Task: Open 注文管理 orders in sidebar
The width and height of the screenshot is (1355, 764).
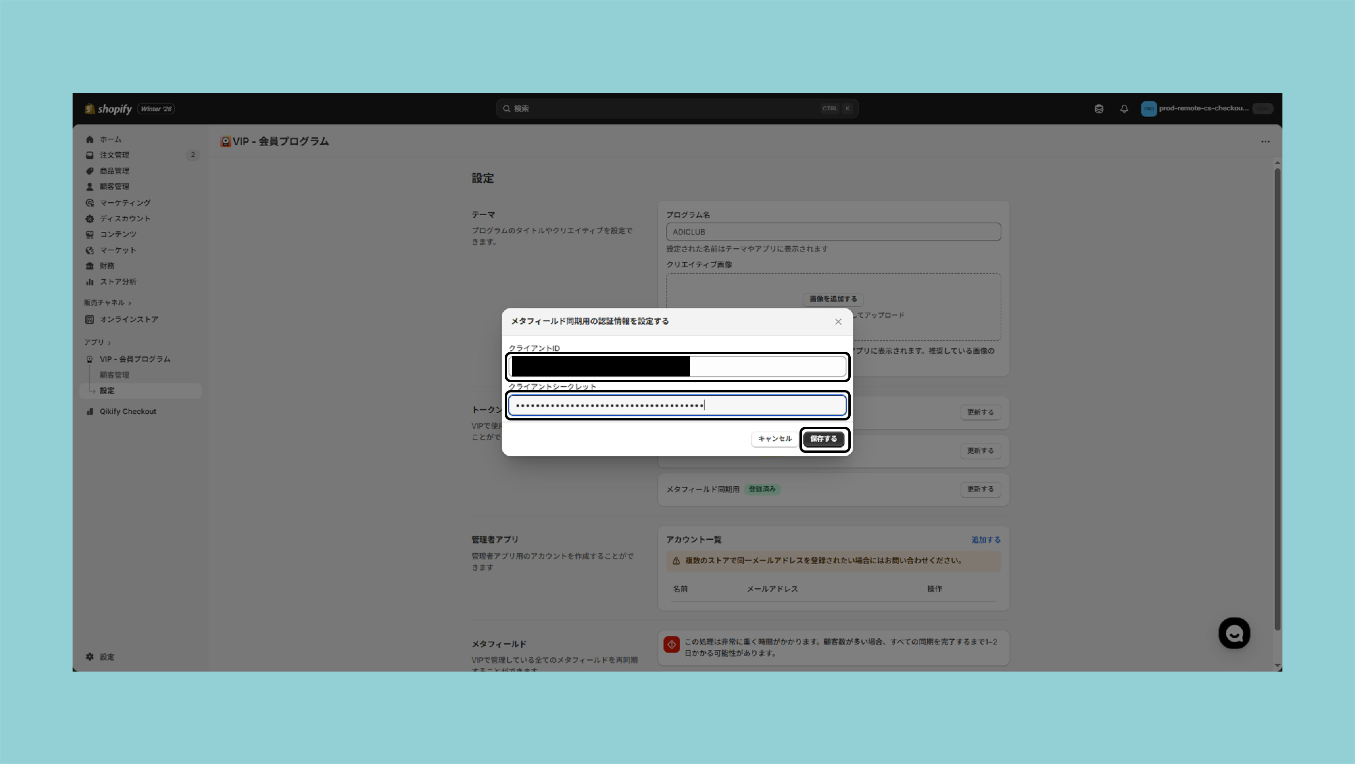Action: tap(115, 155)
